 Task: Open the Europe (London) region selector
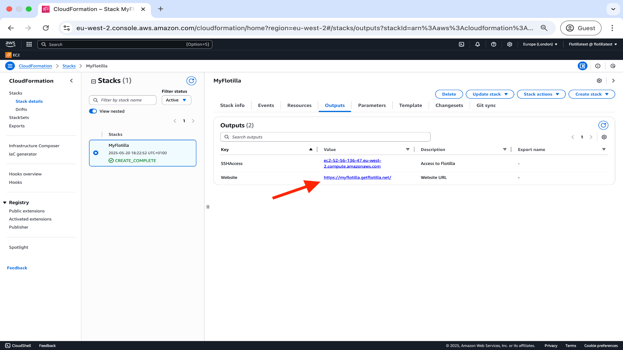(540, 44)
